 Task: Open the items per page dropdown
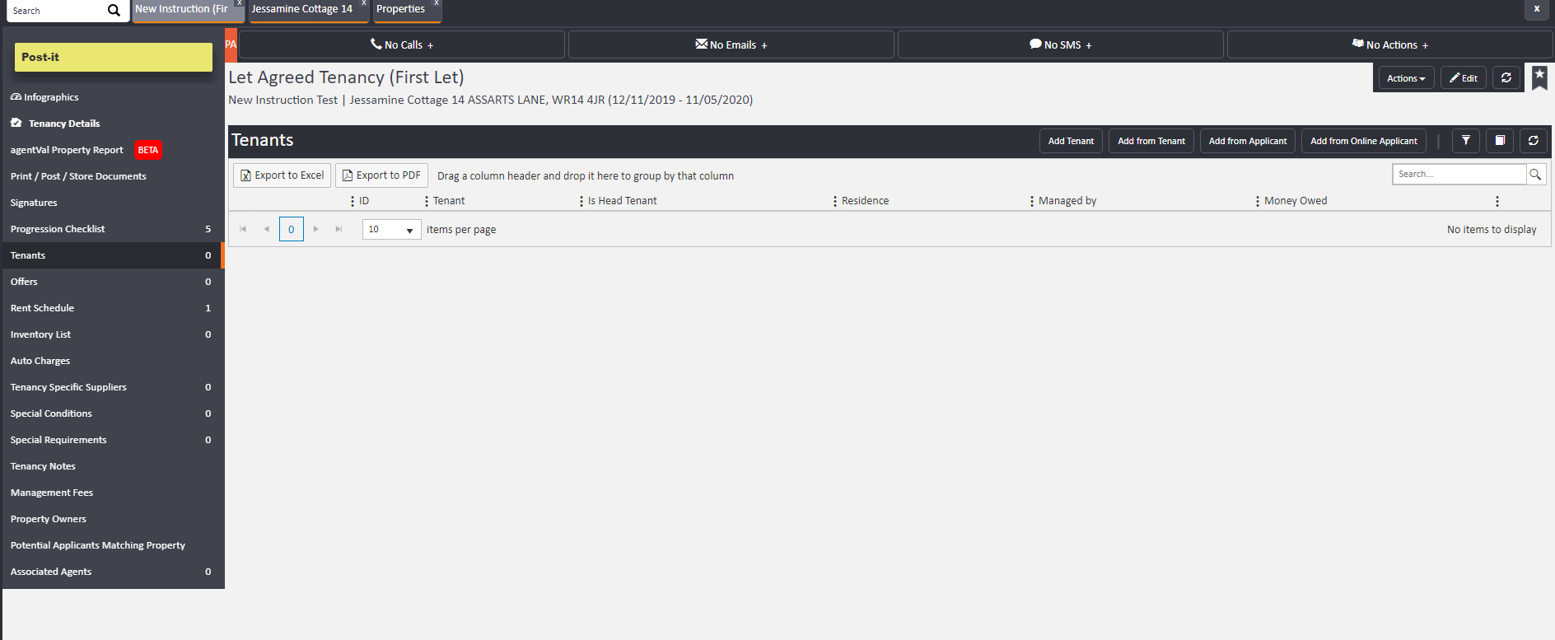point(392,230)
